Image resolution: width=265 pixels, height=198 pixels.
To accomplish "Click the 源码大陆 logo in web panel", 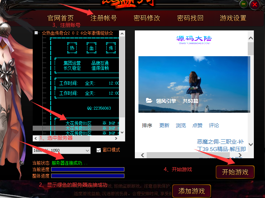I will (194, 39).
